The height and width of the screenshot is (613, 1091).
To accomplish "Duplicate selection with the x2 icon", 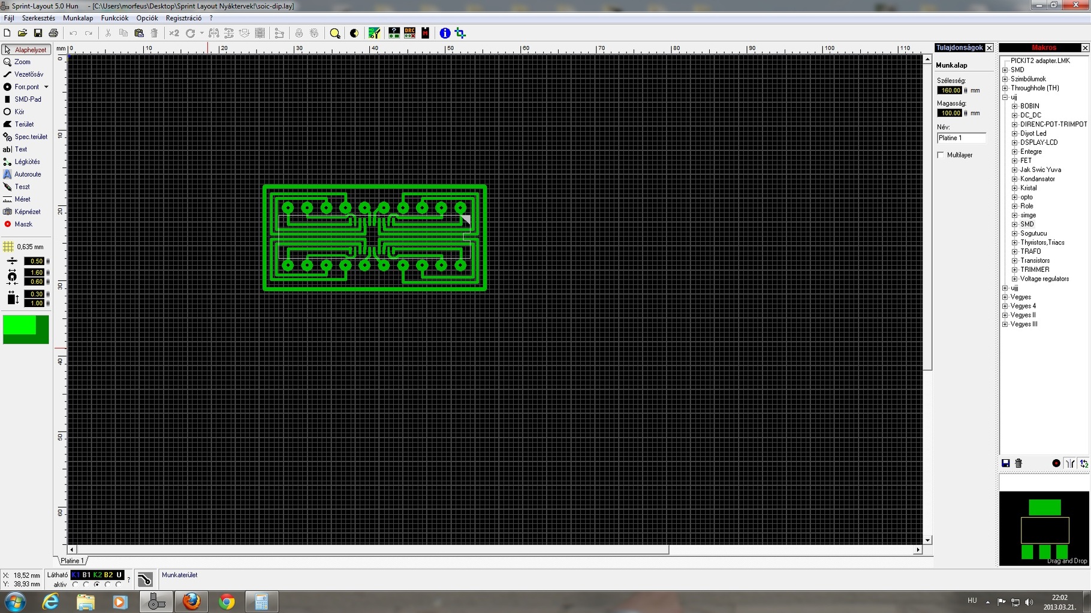I will coord(174,34).
